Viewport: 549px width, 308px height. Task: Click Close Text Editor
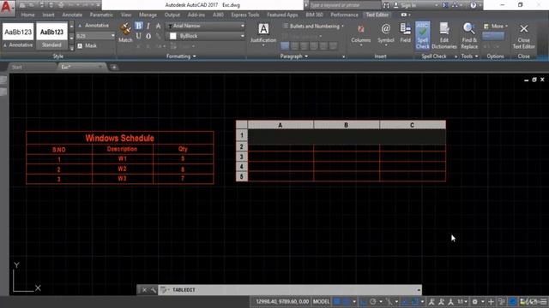[524, 35]
